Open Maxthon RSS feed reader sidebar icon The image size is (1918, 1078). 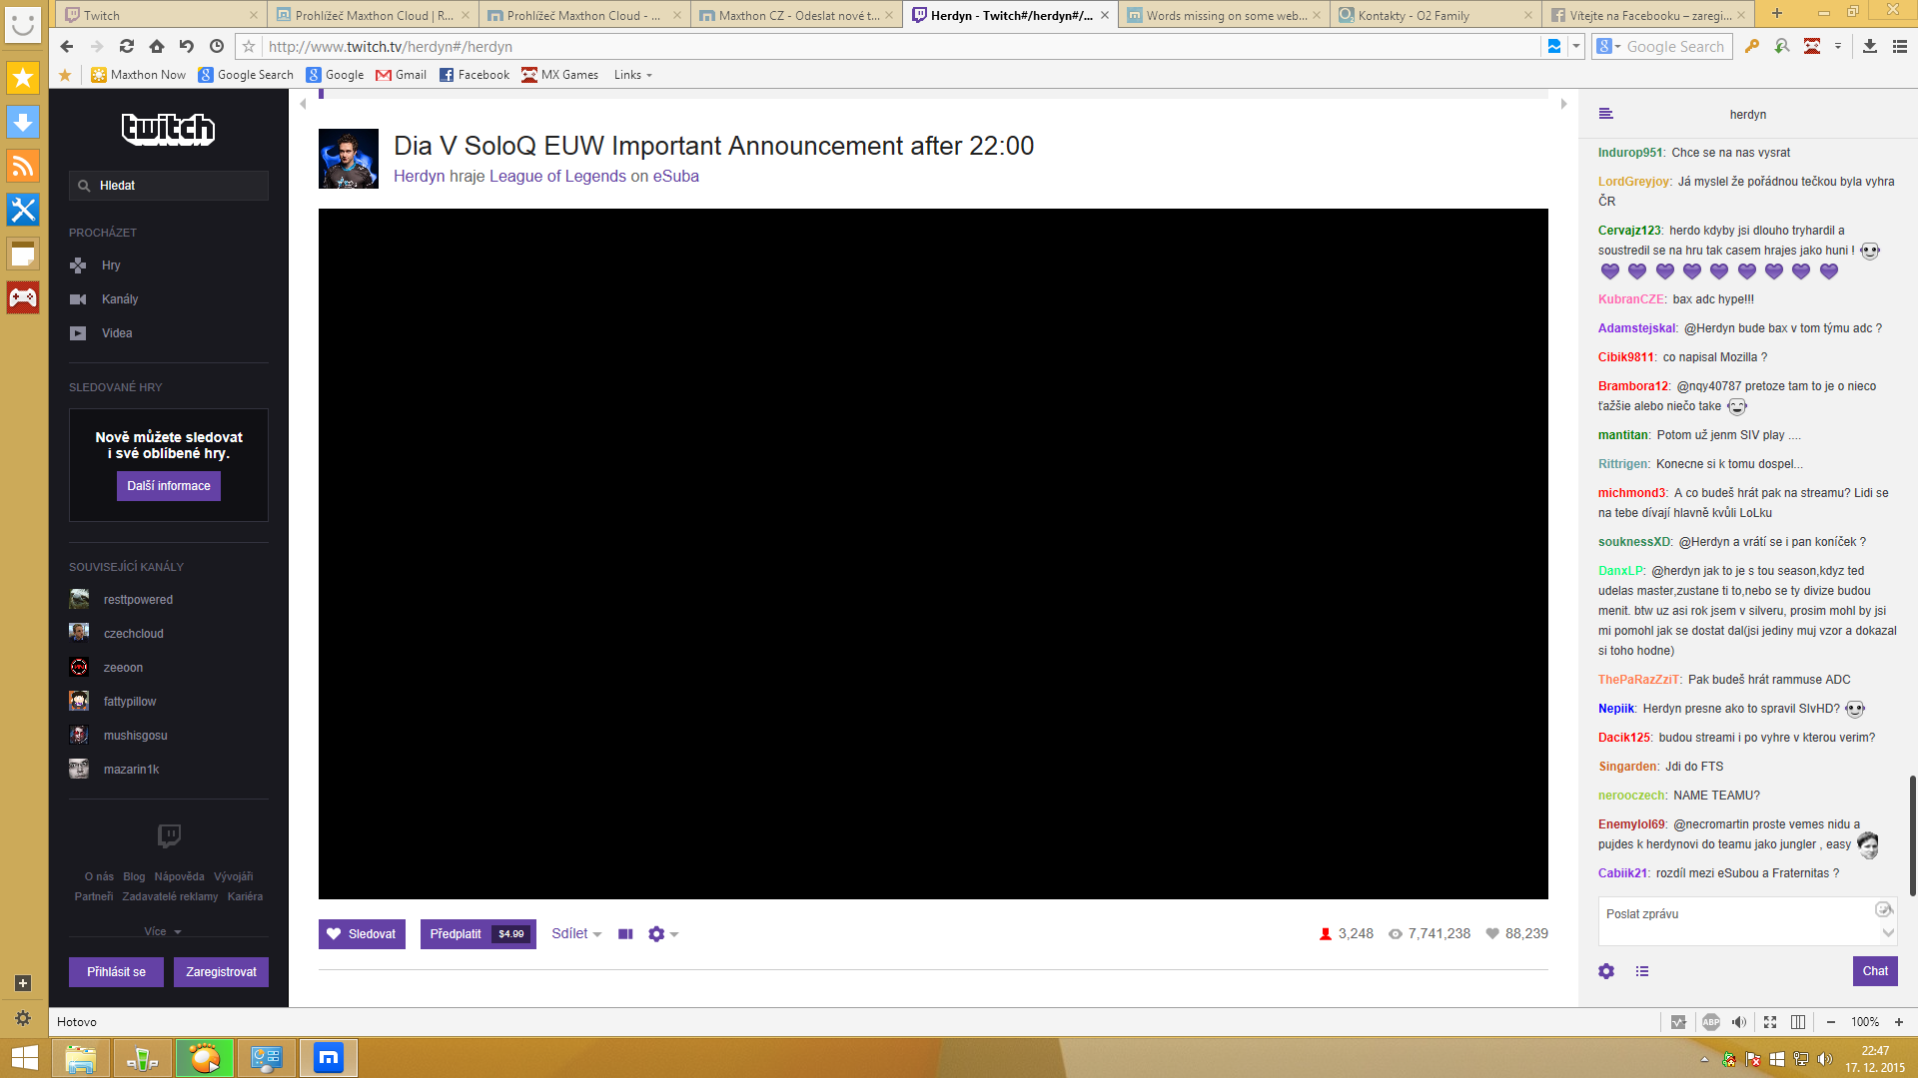[22, 166]
